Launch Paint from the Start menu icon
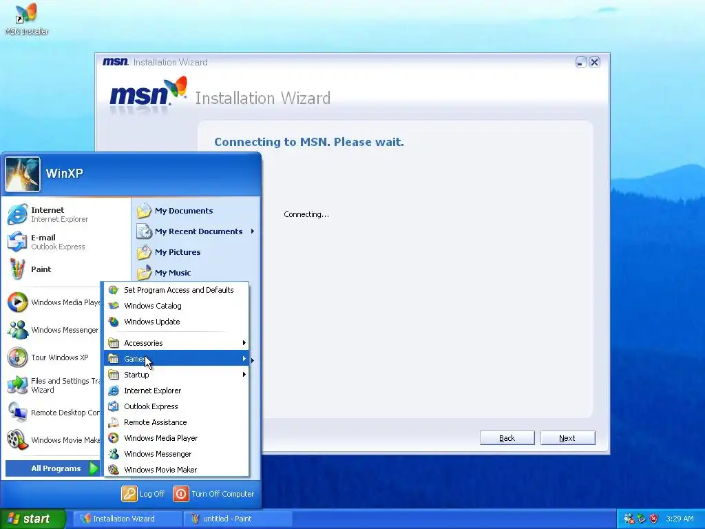The image size is (705, 529). click(x=17, y=269)
